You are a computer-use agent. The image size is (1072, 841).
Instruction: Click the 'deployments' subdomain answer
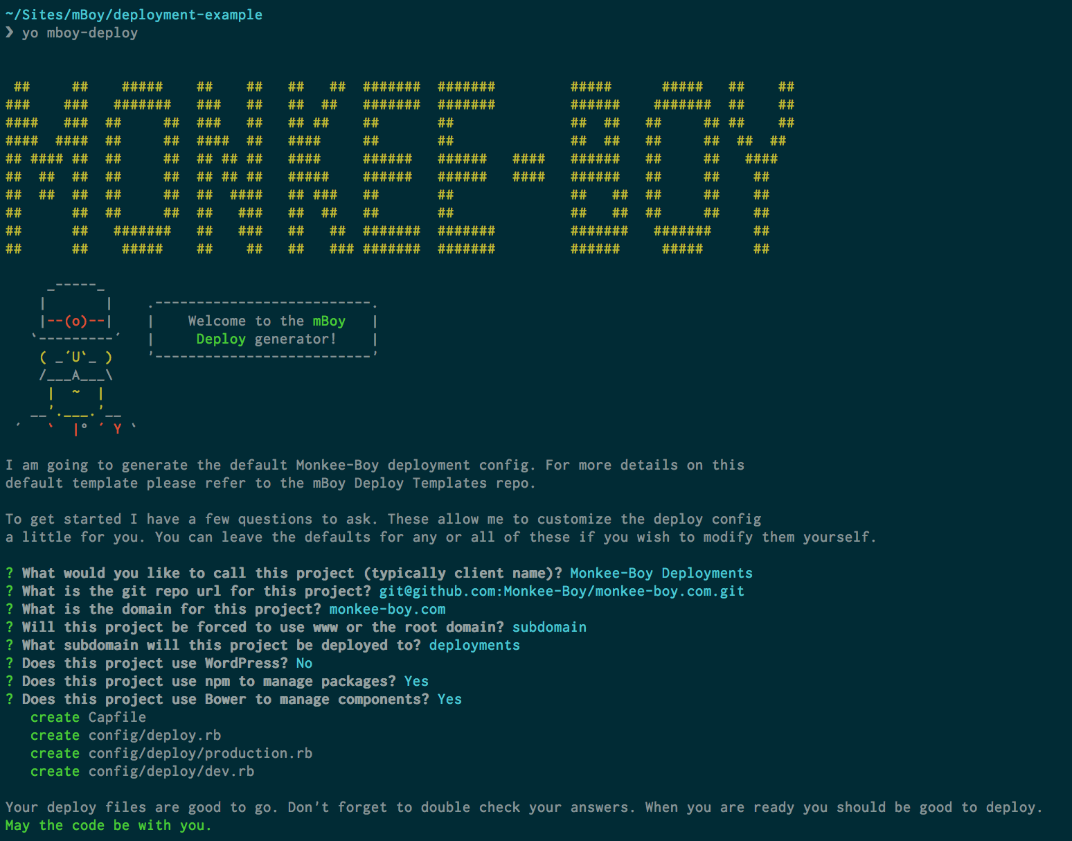[x=474, y=645]
